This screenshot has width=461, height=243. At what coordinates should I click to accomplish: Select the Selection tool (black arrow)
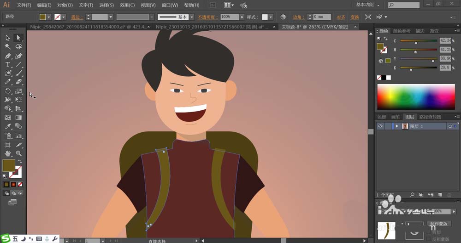click(8, 38)
